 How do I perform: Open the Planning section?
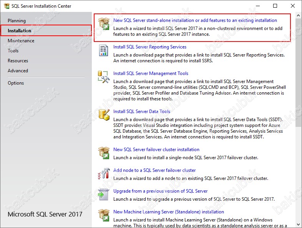[x=17, y=21]
